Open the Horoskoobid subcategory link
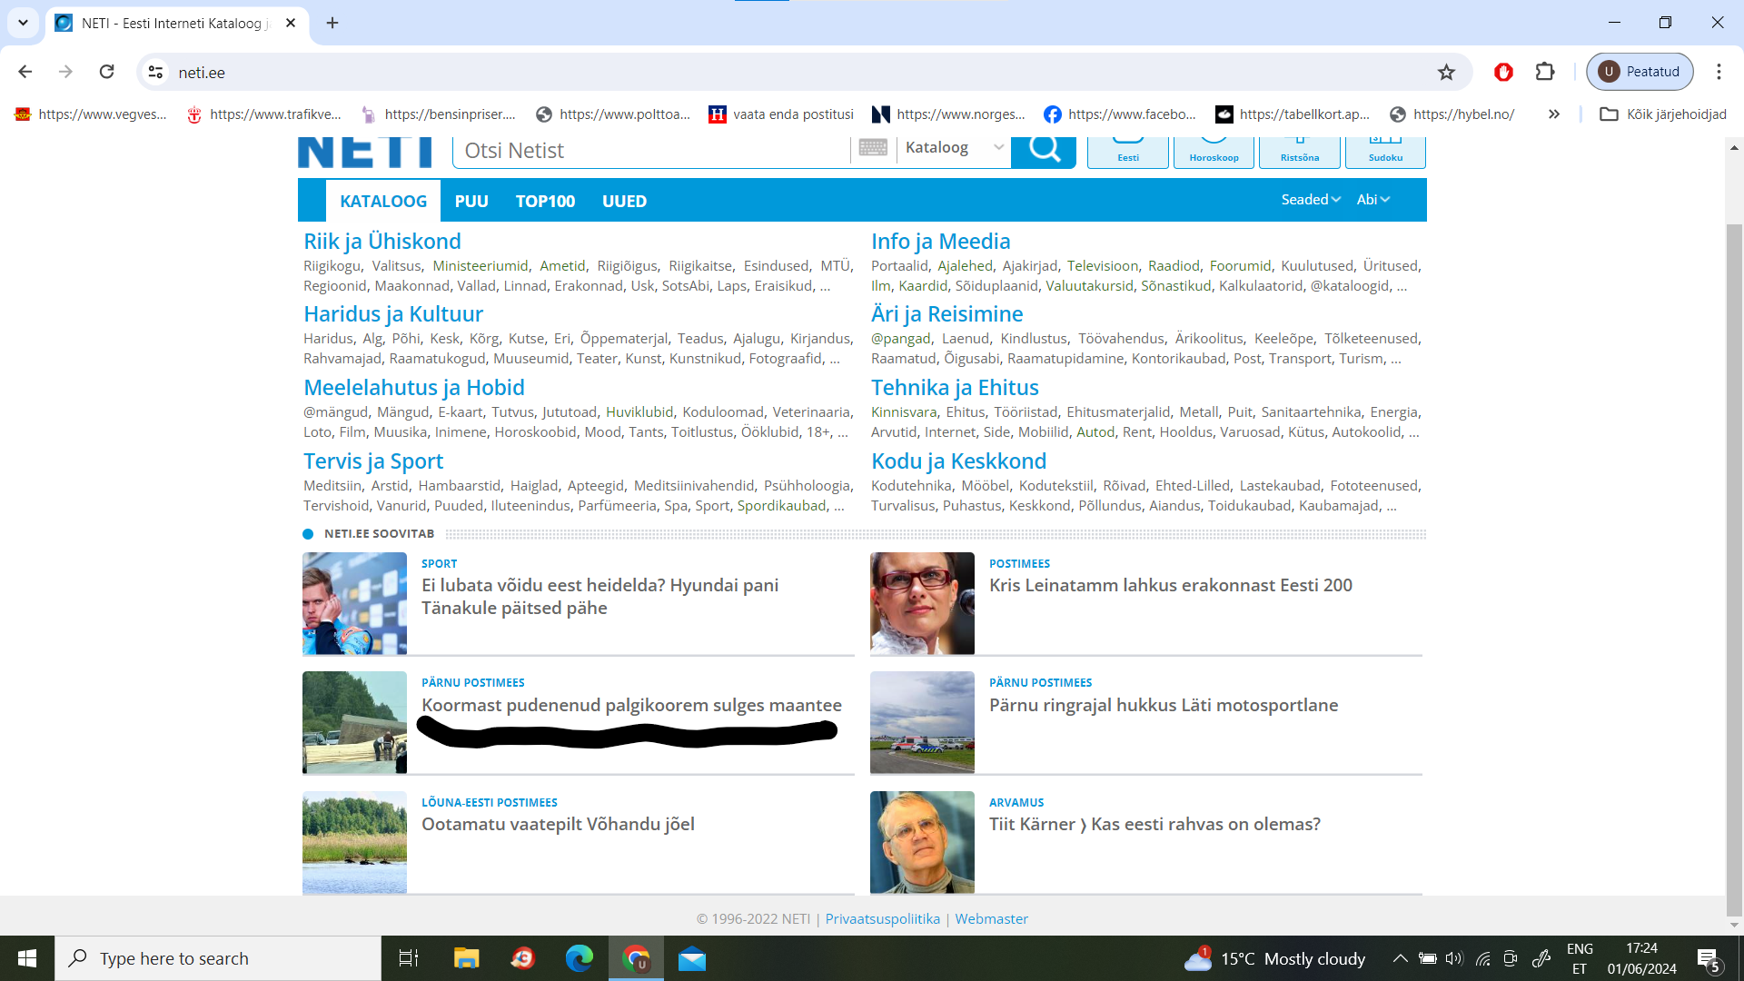The width and height of the screenshot is (1744, 981). click(535, 431)
